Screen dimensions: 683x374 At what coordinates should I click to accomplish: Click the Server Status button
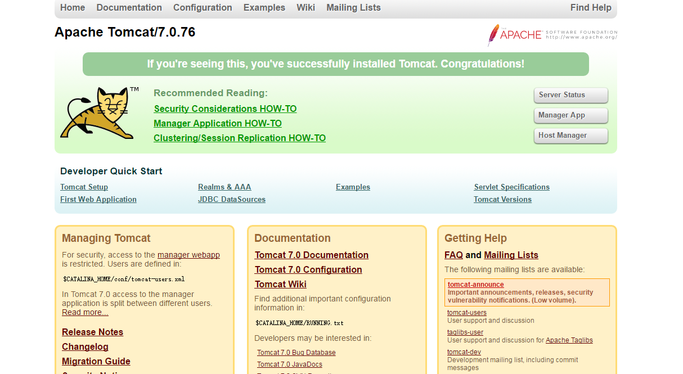pyautogui.click(x=571, y=95)
